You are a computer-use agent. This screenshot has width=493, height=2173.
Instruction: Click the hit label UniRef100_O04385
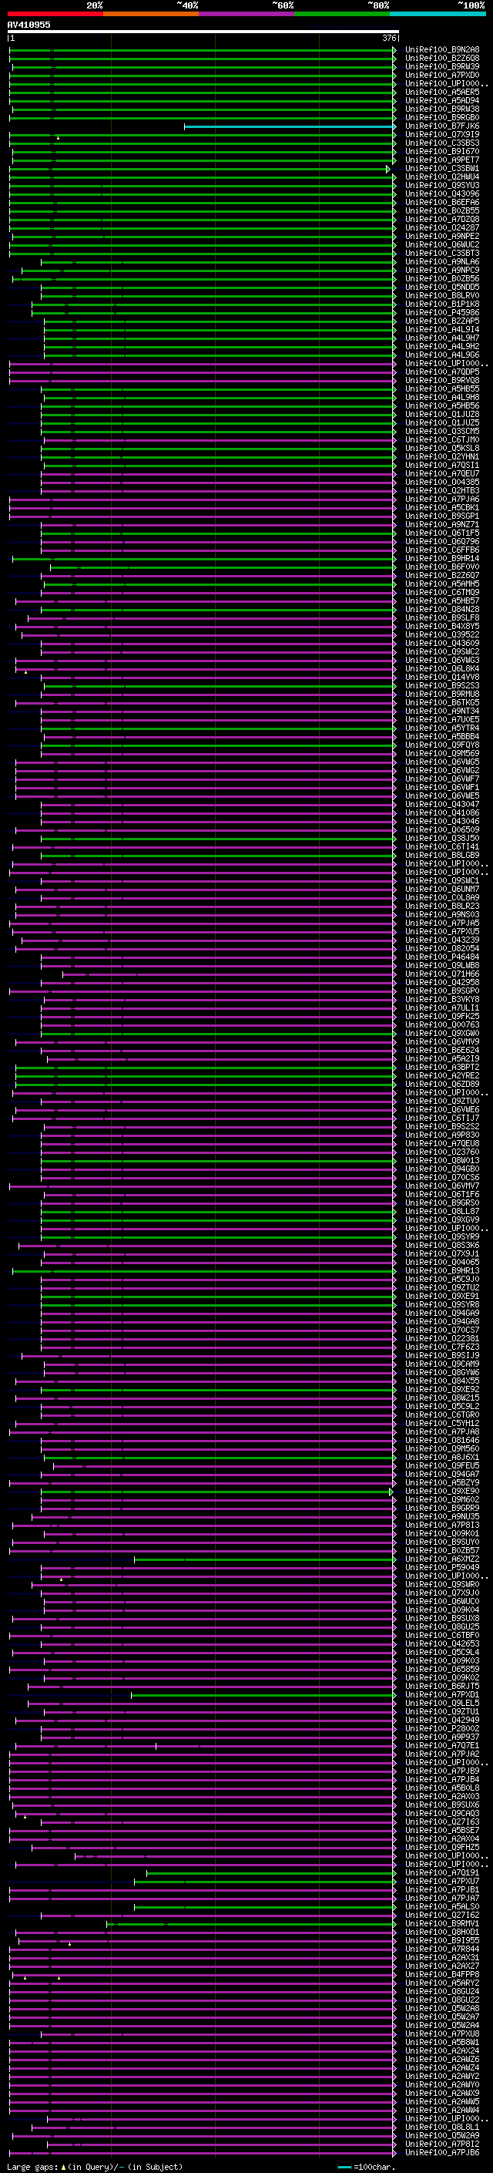pyautogui.click(x=442, y=482)
